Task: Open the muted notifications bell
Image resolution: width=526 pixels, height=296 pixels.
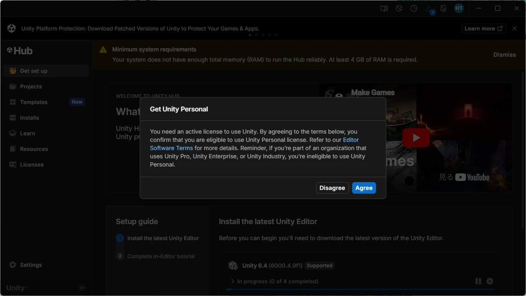Action: click(443, 8)
